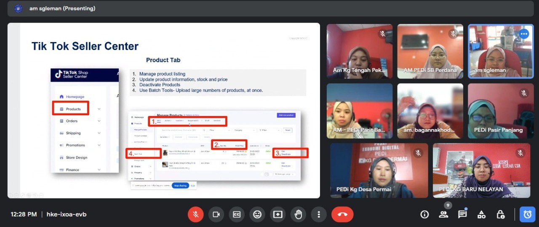Switch to the Deleted tab in Manage Products
Viewport: 539px width, 227px height.
click(217, 121)
